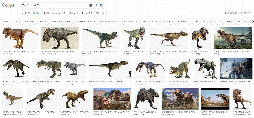The image size is (254, 118).
Task: Open the blue-backed waseda.jp dinosaur thumbnail
Action: (x=150, y=69)
